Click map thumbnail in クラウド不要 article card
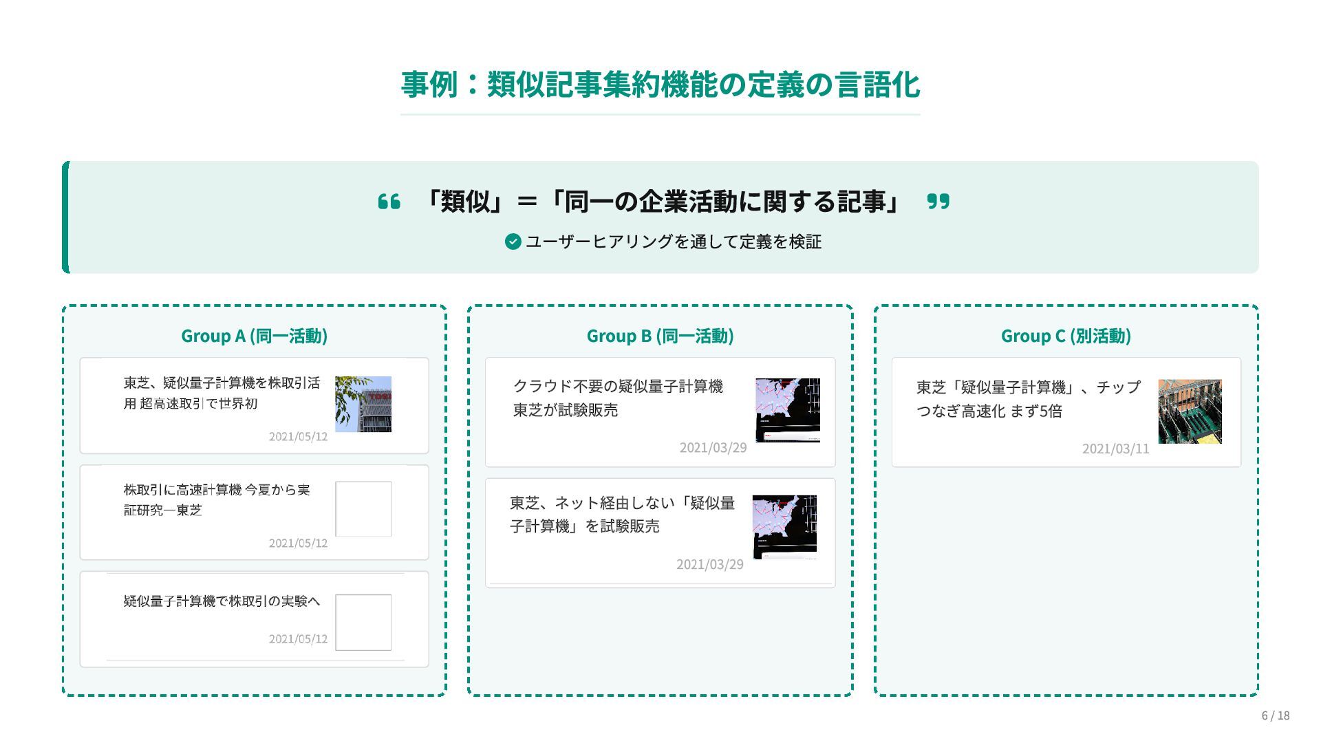Screen dimensions: 1321x743 tap(787, 410)
